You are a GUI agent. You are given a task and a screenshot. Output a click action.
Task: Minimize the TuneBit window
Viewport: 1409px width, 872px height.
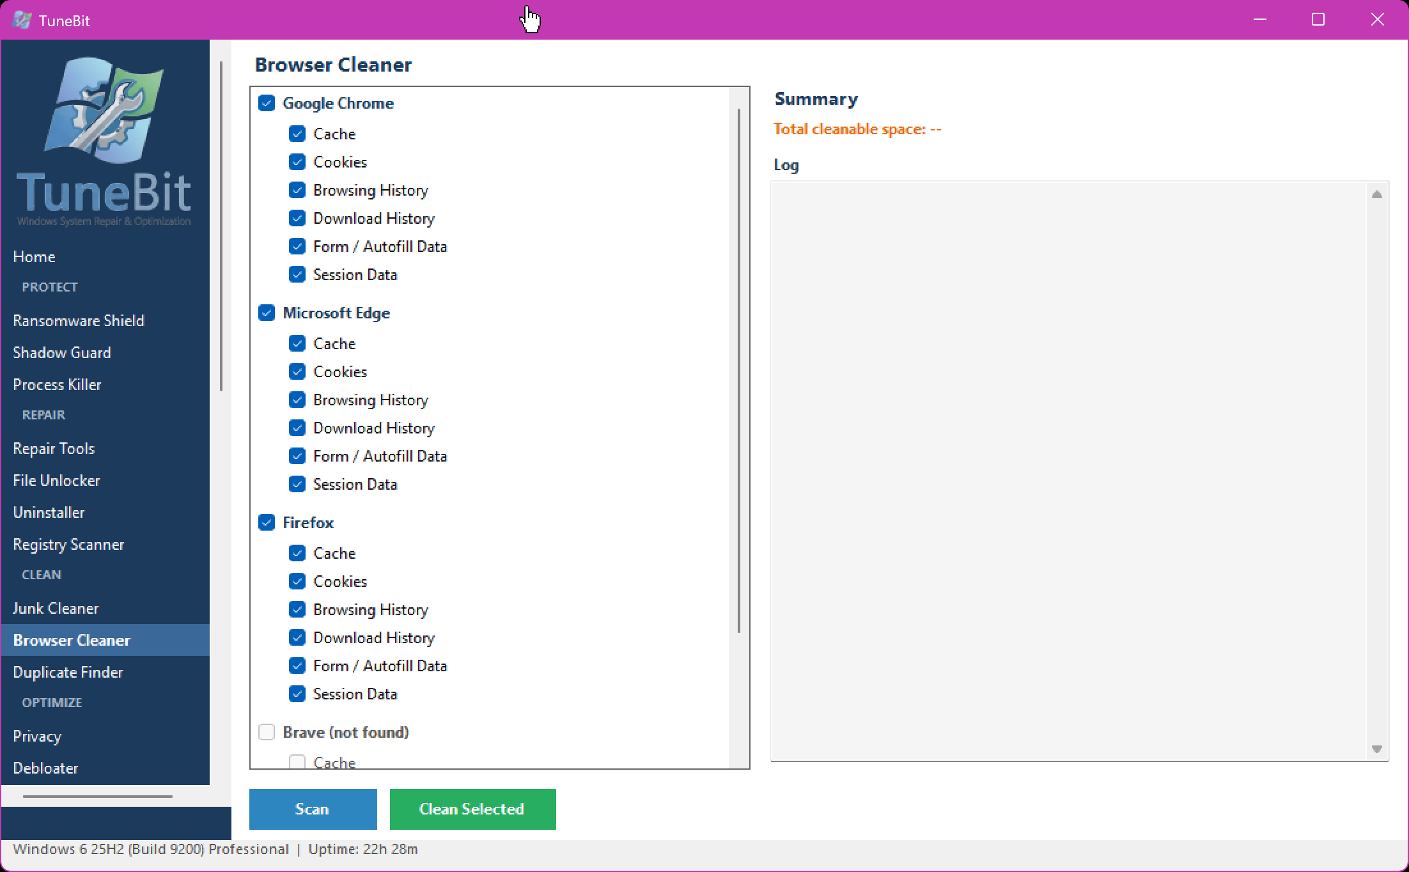(x=1260, y=20)
